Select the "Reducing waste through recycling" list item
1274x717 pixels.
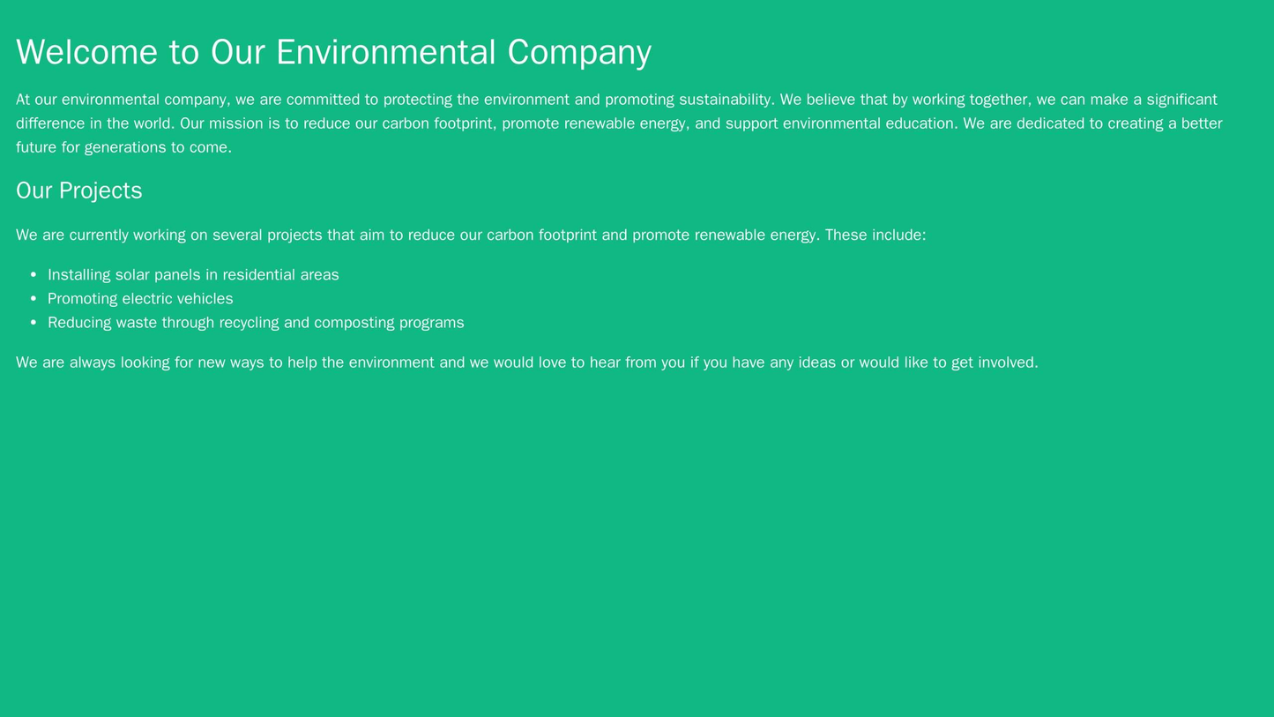coord(256,323)
